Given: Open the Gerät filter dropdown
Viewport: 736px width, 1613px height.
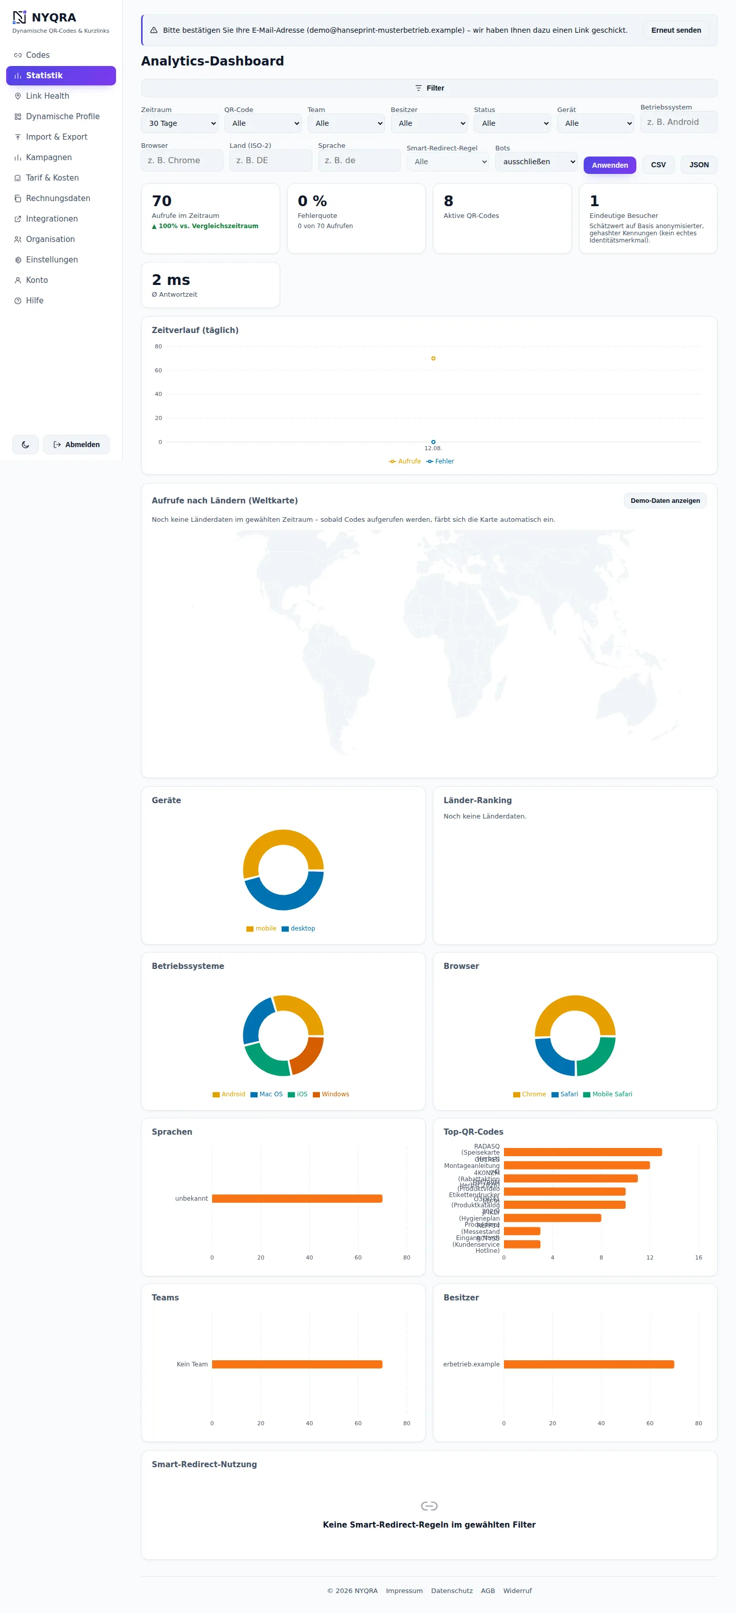Looking at the screenshot, I should [x=596, y=123].
